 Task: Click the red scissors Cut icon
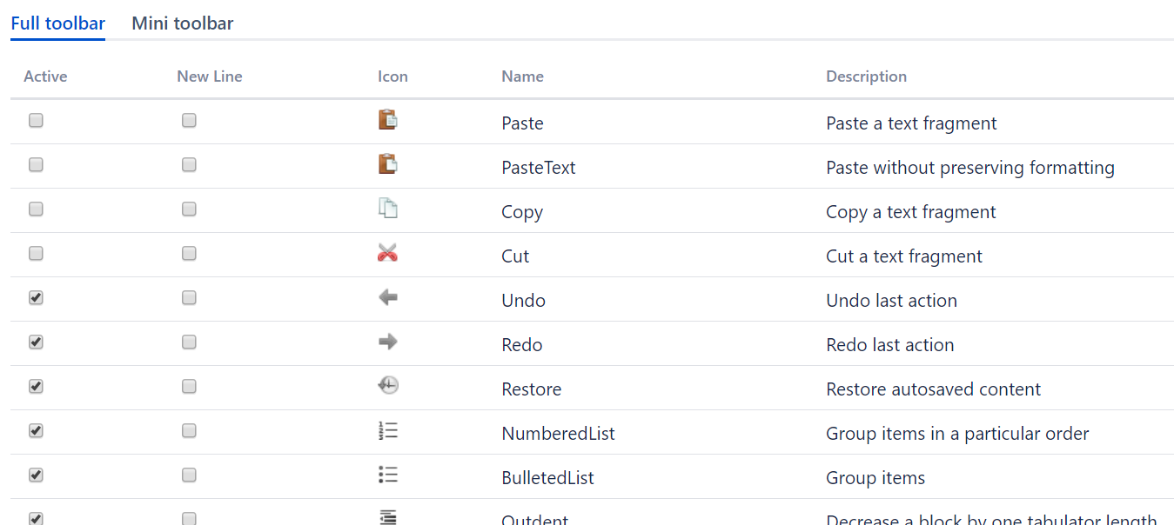tap(388, 253)
